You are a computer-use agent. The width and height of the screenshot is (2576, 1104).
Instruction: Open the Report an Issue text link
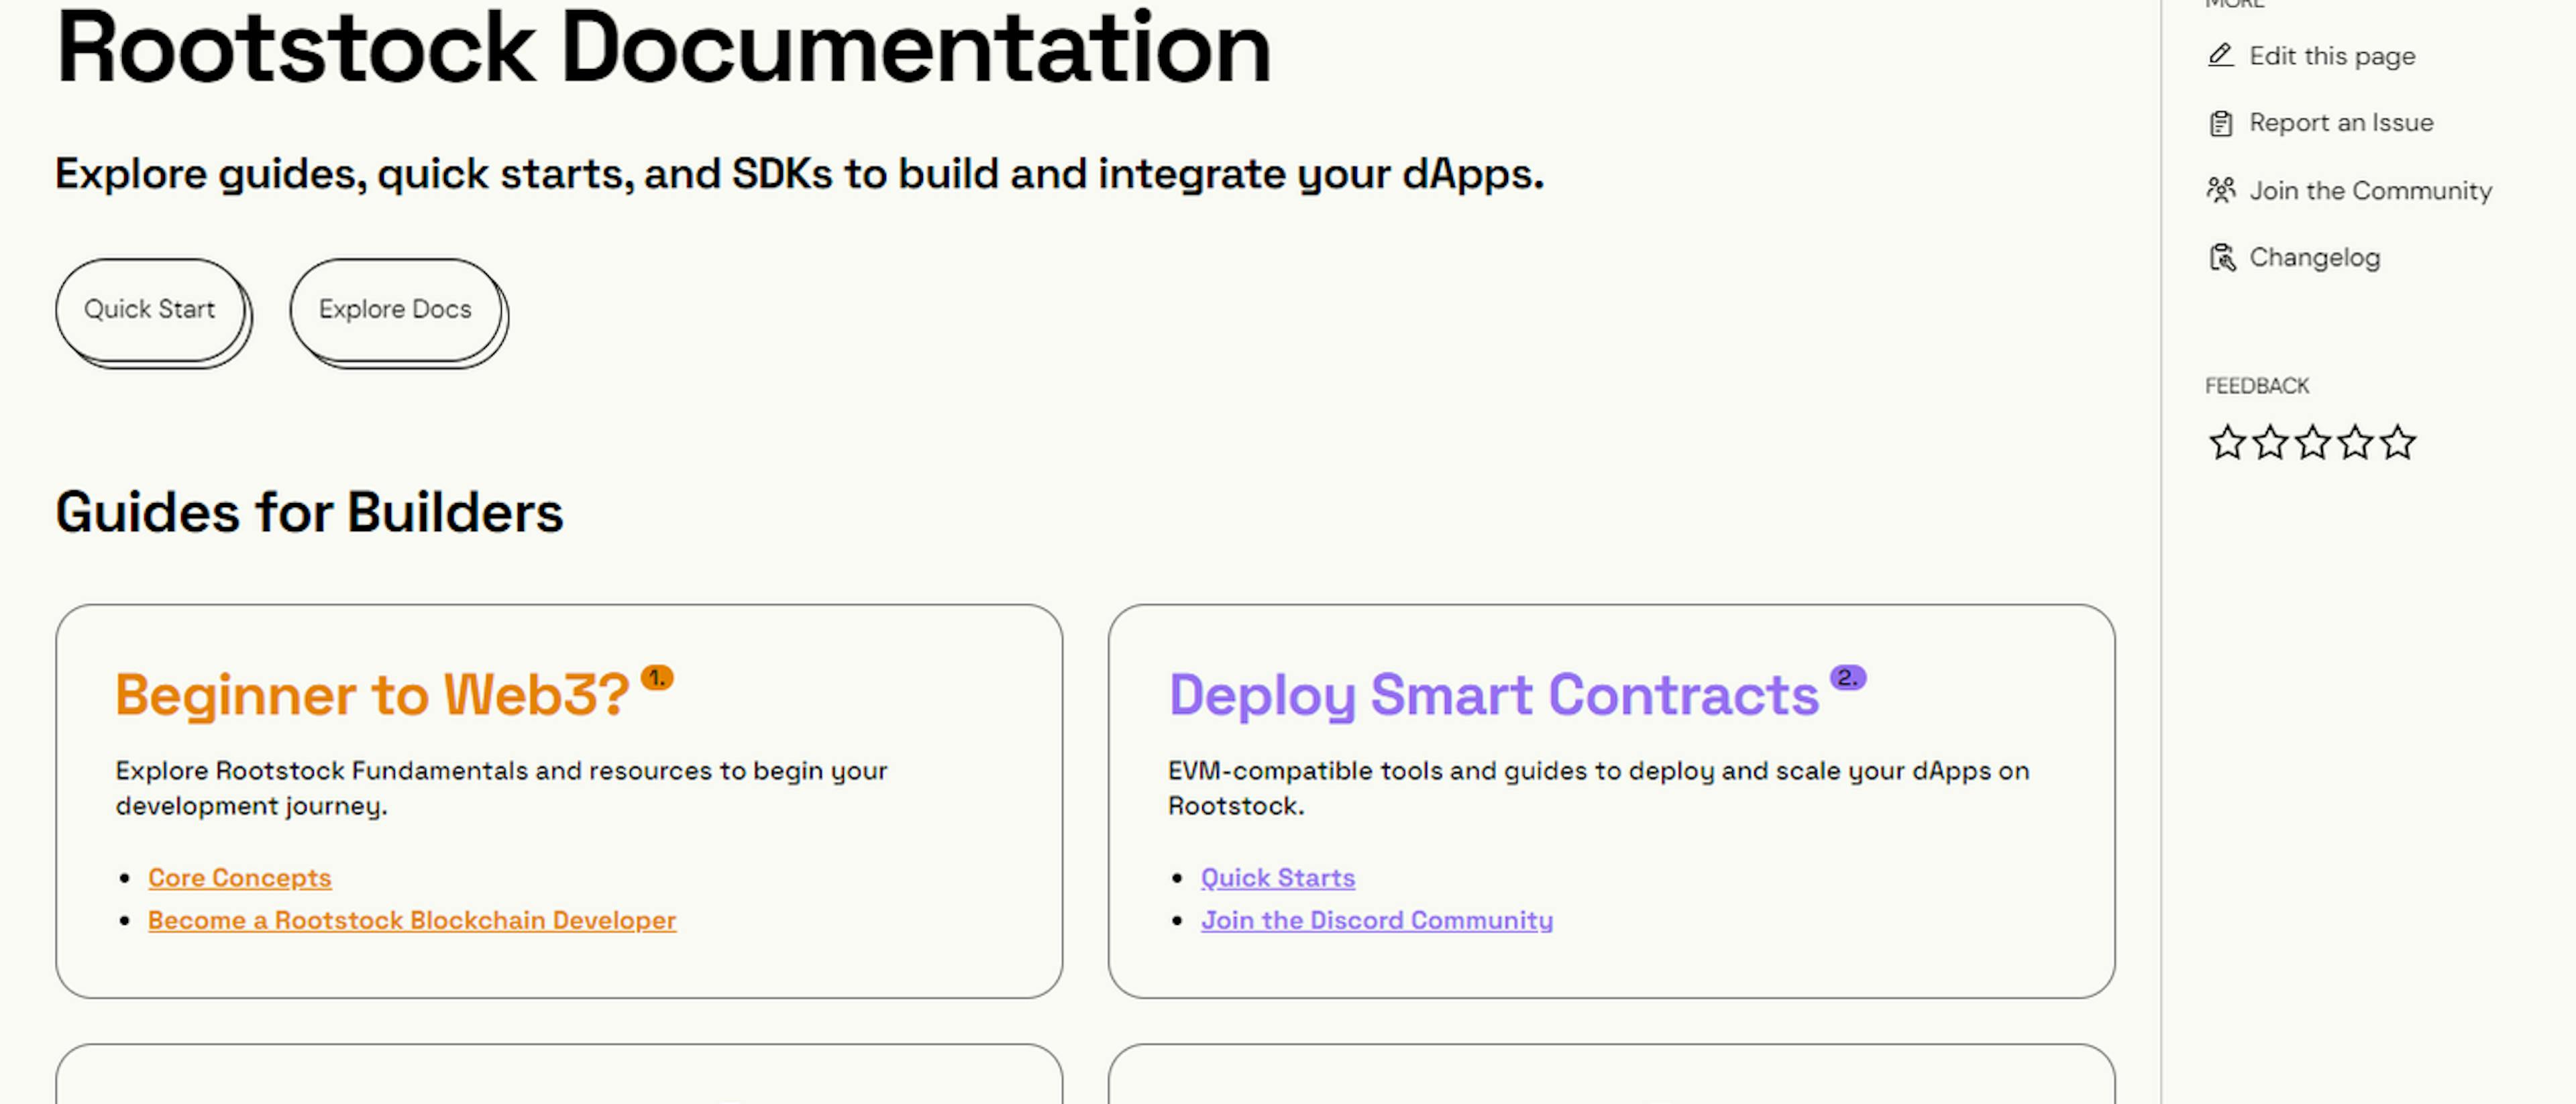point(2341,123)
